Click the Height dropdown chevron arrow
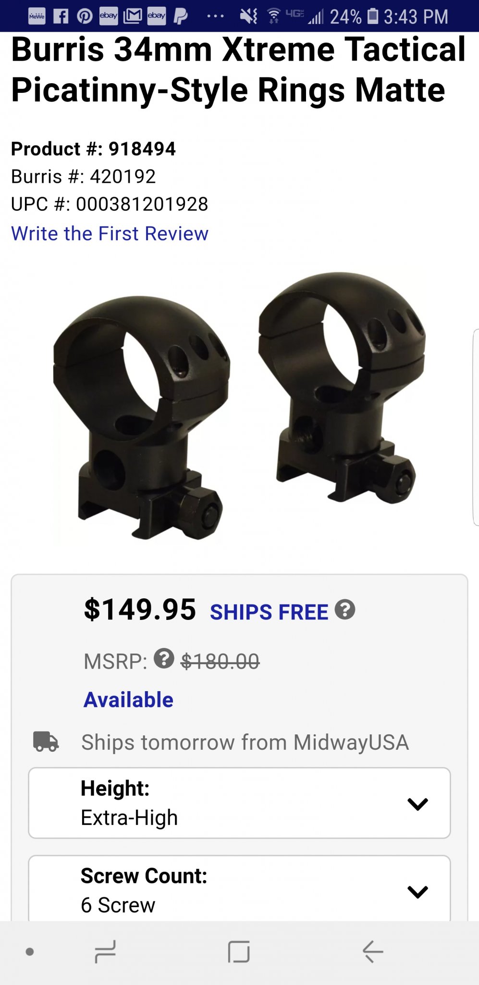Viewport: 479px width, 985px height. tap(418, 804)
